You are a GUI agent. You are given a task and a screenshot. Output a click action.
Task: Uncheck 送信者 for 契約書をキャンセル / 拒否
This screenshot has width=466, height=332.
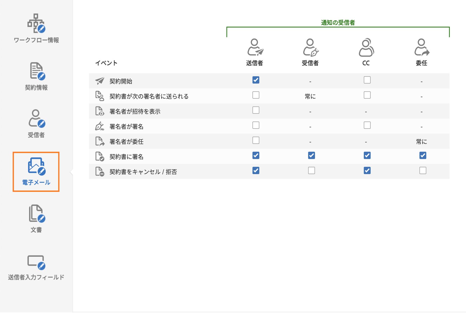[256, 170]
